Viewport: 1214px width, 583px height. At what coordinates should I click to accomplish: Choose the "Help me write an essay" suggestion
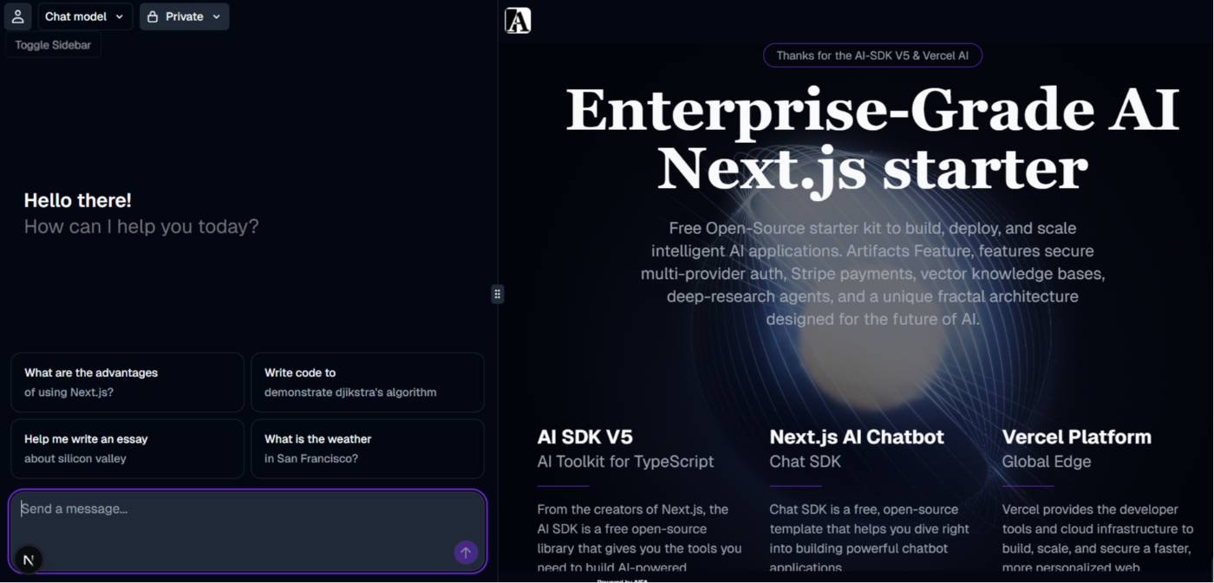coord(127,449)
